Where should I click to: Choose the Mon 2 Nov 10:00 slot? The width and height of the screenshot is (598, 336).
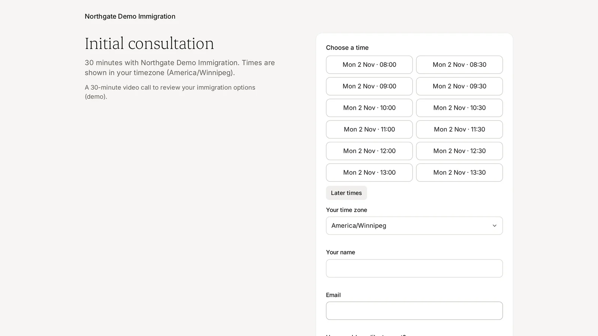click(369, 108)
